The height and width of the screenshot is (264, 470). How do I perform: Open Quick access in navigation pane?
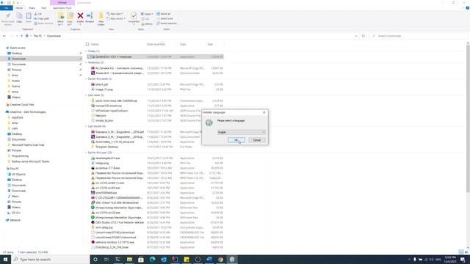(x=18, y=48)
